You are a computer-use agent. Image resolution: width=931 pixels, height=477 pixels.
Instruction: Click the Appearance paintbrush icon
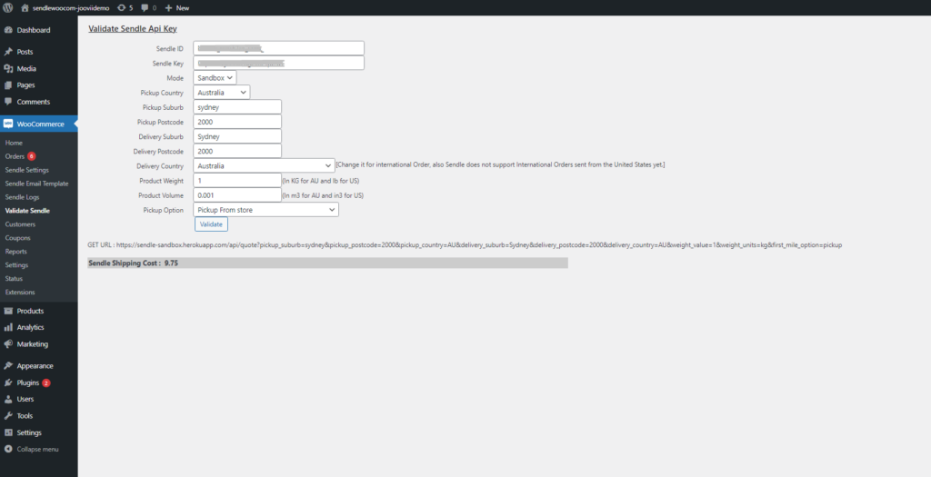pos(8,365)
